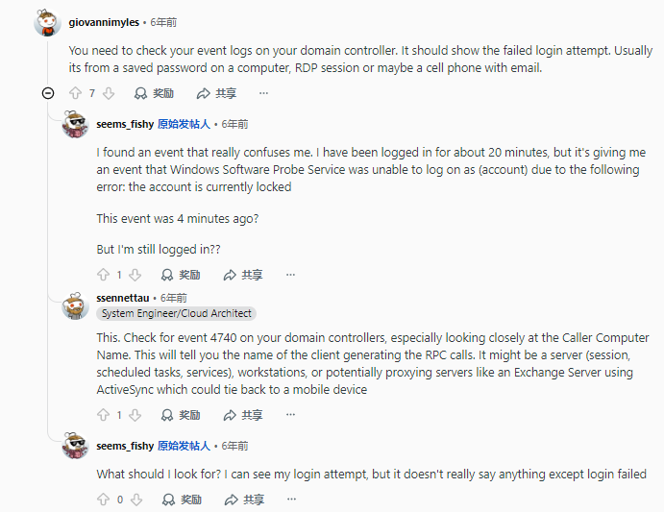Open more options on ssennettau's reply
The width and height of the screenshot is (664, 512).
coord(290,415)
